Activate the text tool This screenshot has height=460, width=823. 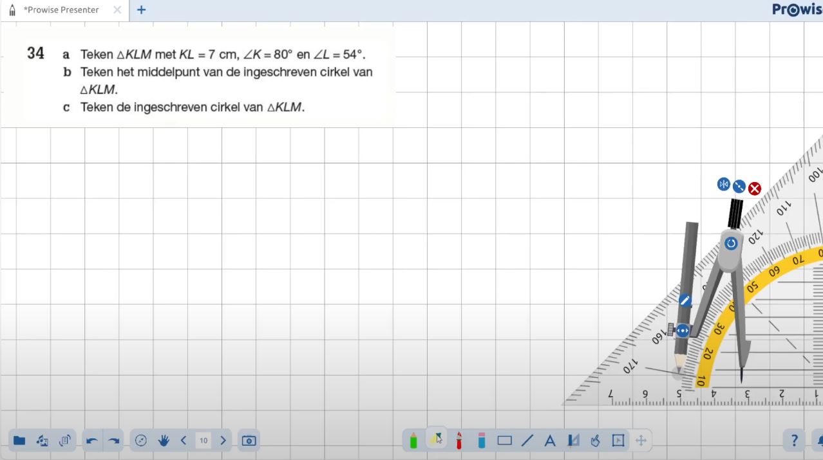tap(550, 441)
